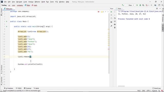The width and height of the screenshot is (164, 92).
Task: Click the Testing breadcrumb
Action: [4, 5]
